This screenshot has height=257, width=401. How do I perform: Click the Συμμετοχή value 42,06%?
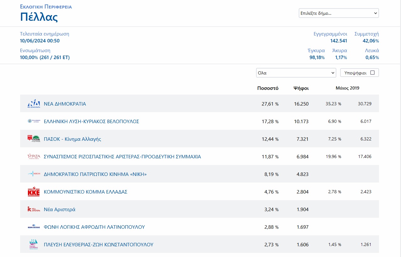371,41
